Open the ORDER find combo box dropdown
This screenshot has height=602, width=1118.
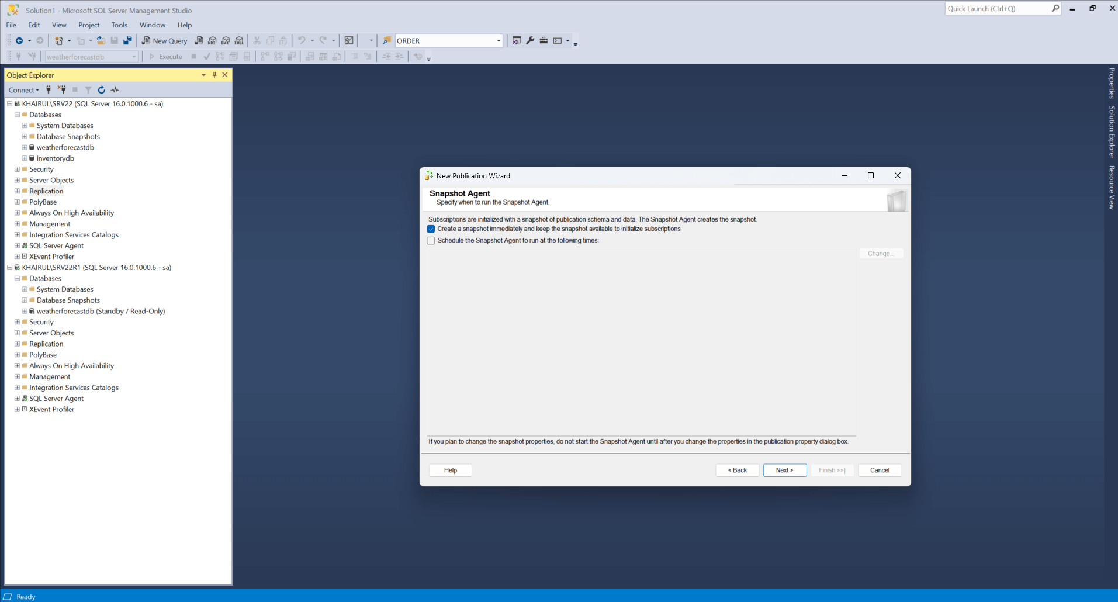(499, 41)
